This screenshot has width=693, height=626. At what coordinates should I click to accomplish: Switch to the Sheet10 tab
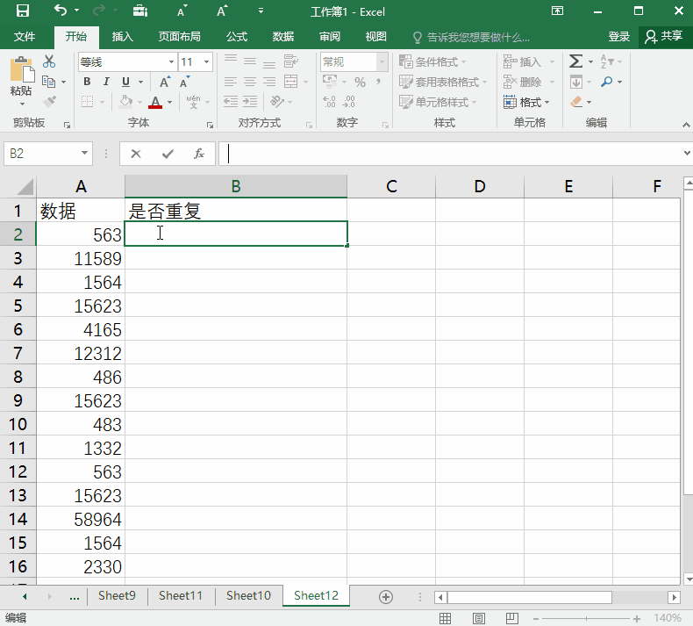pos(248,595)
